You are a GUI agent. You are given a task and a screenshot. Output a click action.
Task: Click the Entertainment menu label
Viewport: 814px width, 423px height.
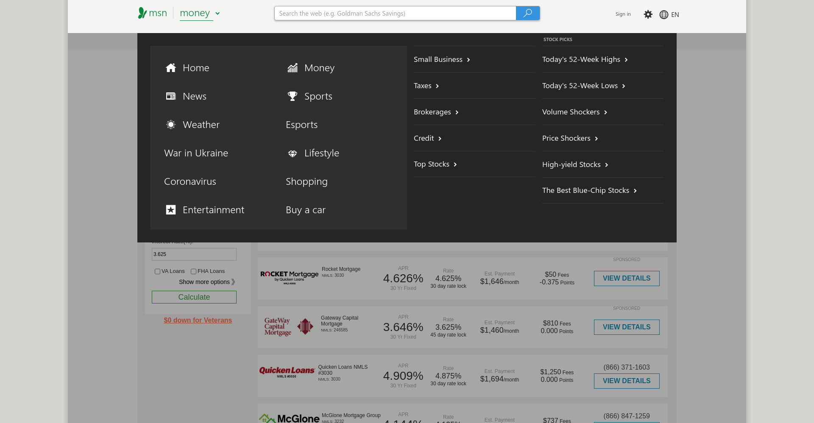tap(213, 210)
